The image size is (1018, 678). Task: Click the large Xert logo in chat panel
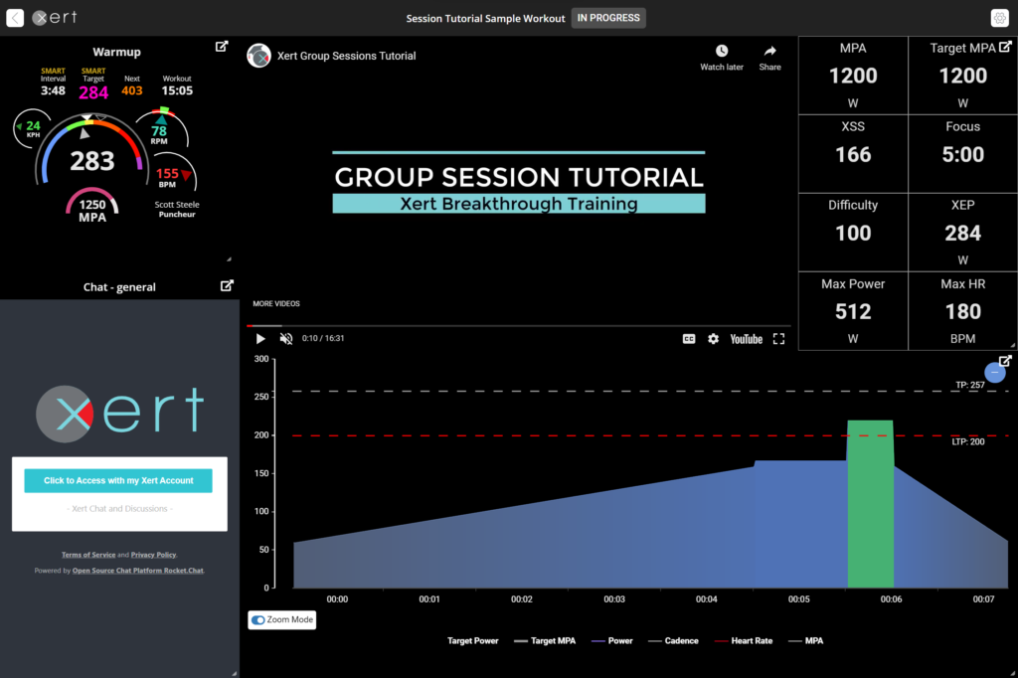[120, 413]
